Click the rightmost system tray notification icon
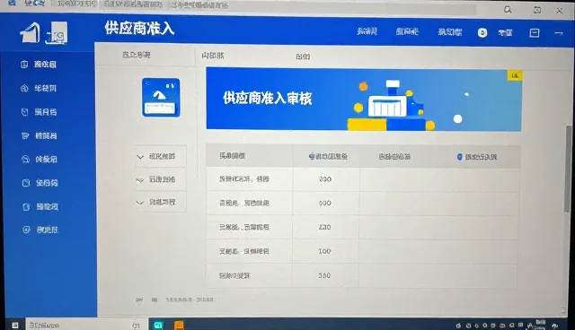This screenshot has height=330, width=575. [554, 326]
